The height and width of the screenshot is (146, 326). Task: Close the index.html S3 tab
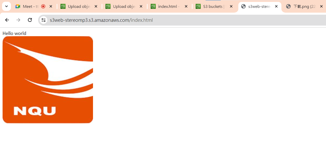click(x=186, y=6)
